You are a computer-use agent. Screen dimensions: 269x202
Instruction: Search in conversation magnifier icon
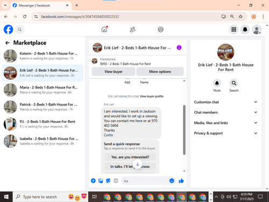pyautogui.click(x=234, y=83)
